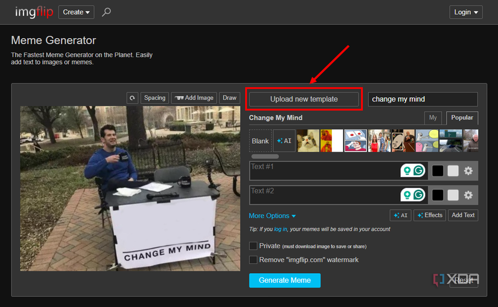Open the imgflip home logo

click(x=34, y=12)
